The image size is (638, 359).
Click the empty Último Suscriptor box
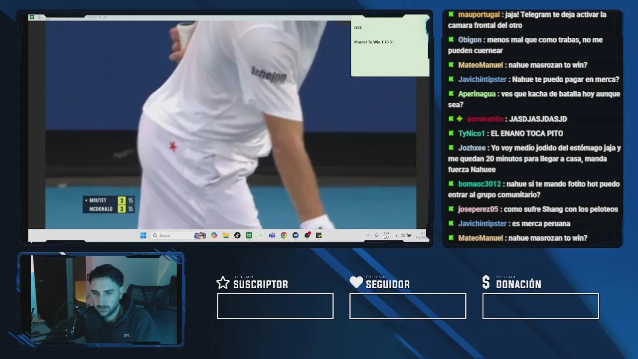[275, 306]
